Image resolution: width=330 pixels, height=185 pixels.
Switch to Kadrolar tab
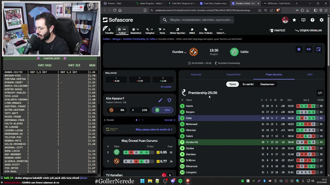coord(196,75)
